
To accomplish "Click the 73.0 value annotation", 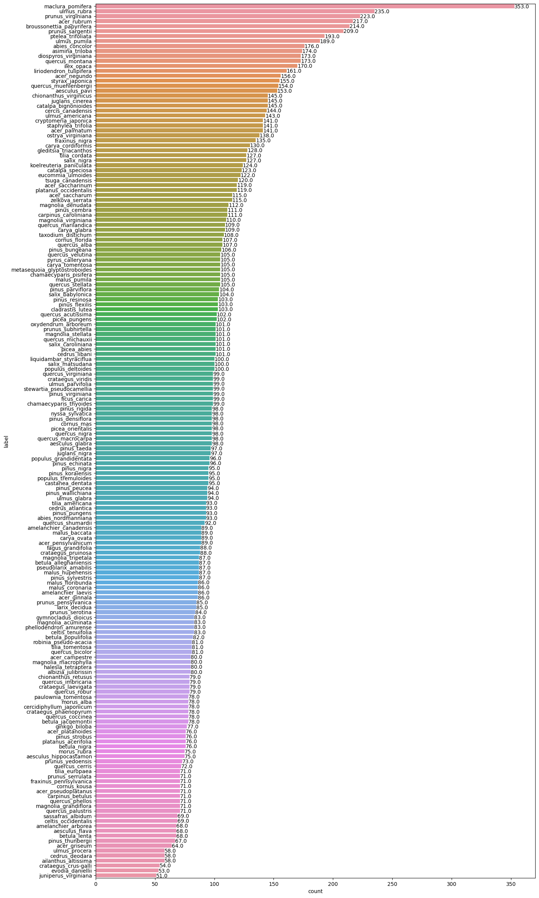I will [188, 761].
